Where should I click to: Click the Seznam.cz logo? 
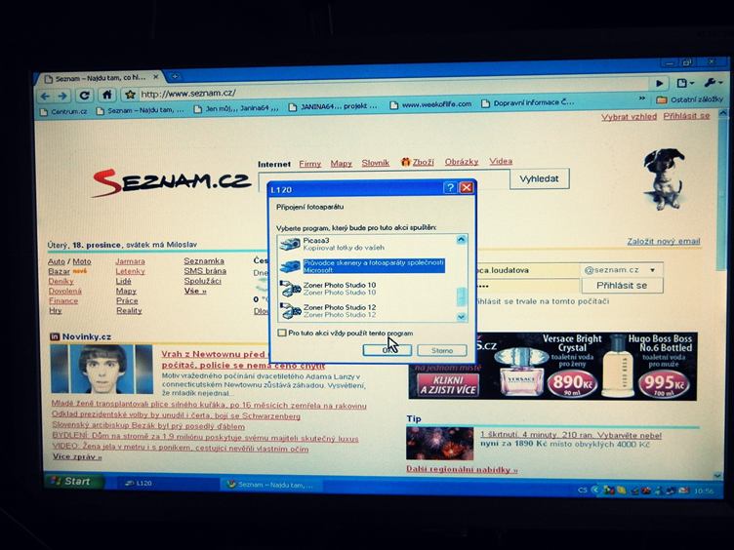coord(172,182)
